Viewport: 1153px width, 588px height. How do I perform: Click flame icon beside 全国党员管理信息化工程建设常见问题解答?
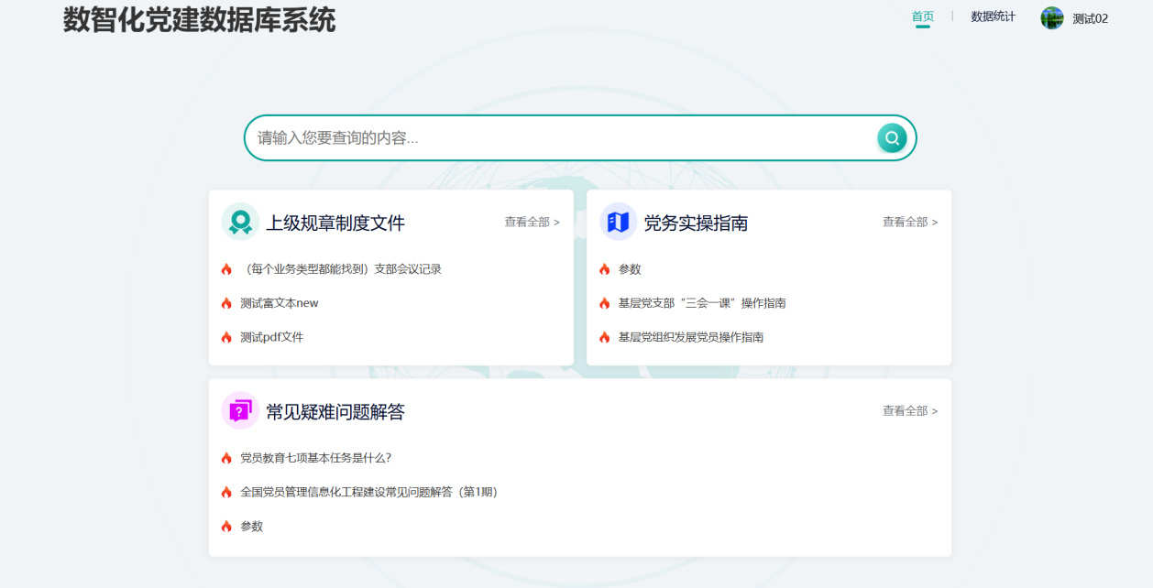[226, 492]
